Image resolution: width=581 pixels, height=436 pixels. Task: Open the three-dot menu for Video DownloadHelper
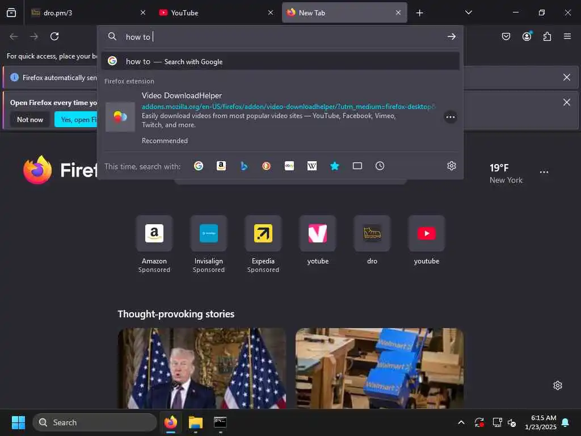click(x=450, y=117)
